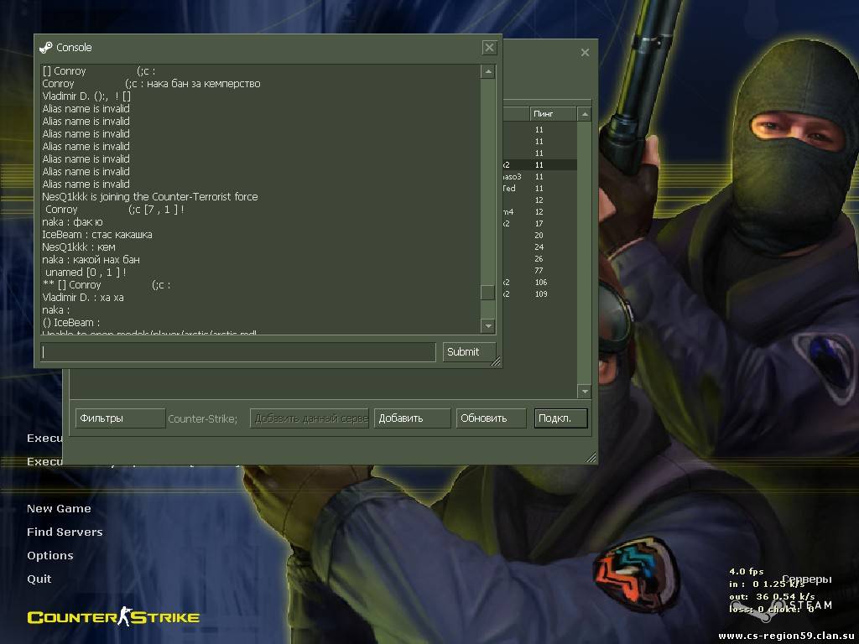Select server row with ping 24
This screenshot has width=859, height=644.
(x=539, y=247)
